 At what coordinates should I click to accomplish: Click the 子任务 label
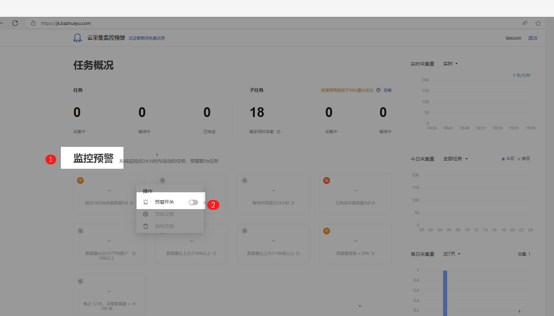(256, 90)
